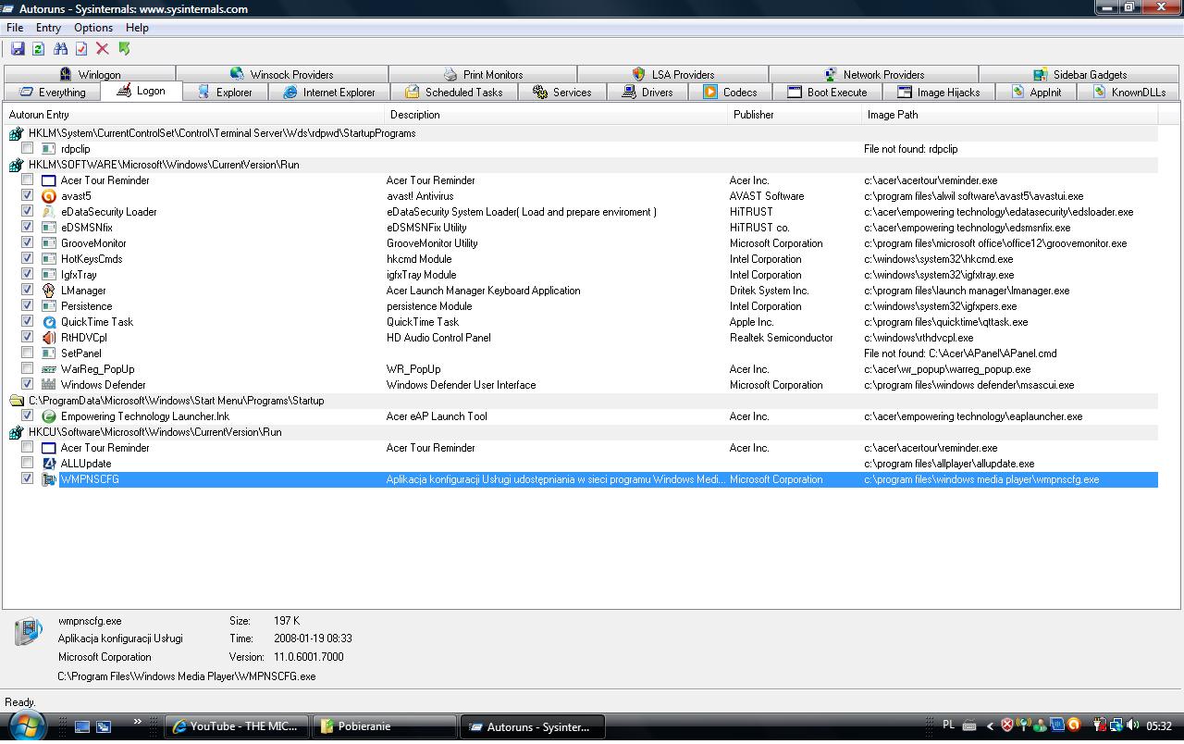Sort by the Publisher column header
This screenshot has width=1184, height=744.
[795, 115]
